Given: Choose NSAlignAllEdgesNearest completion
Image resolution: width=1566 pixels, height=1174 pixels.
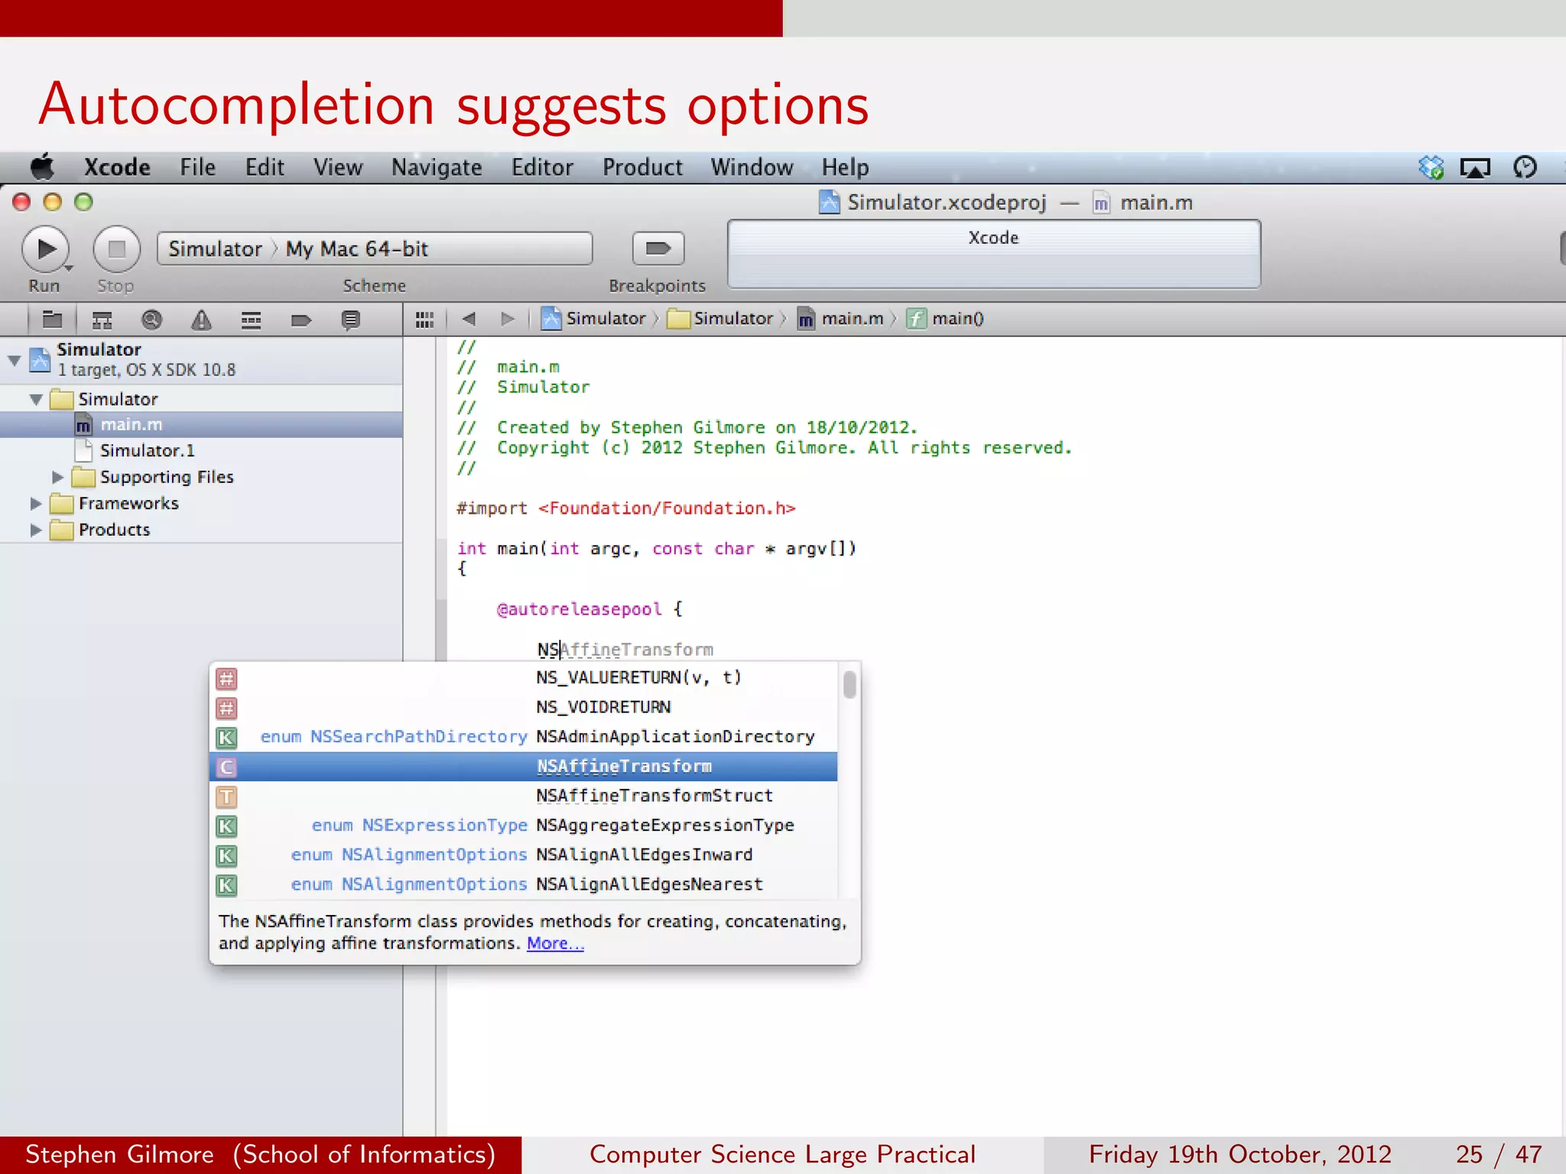Looking at the screenshot, I should pos(524,884).
